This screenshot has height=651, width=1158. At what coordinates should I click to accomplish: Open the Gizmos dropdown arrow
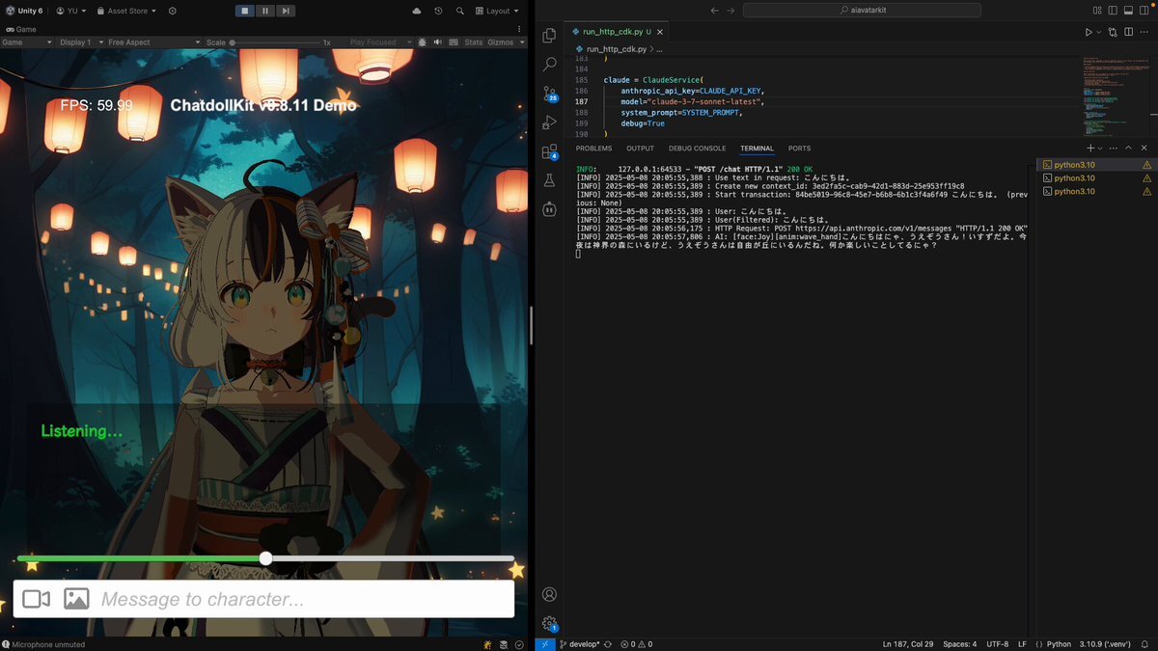522,42
